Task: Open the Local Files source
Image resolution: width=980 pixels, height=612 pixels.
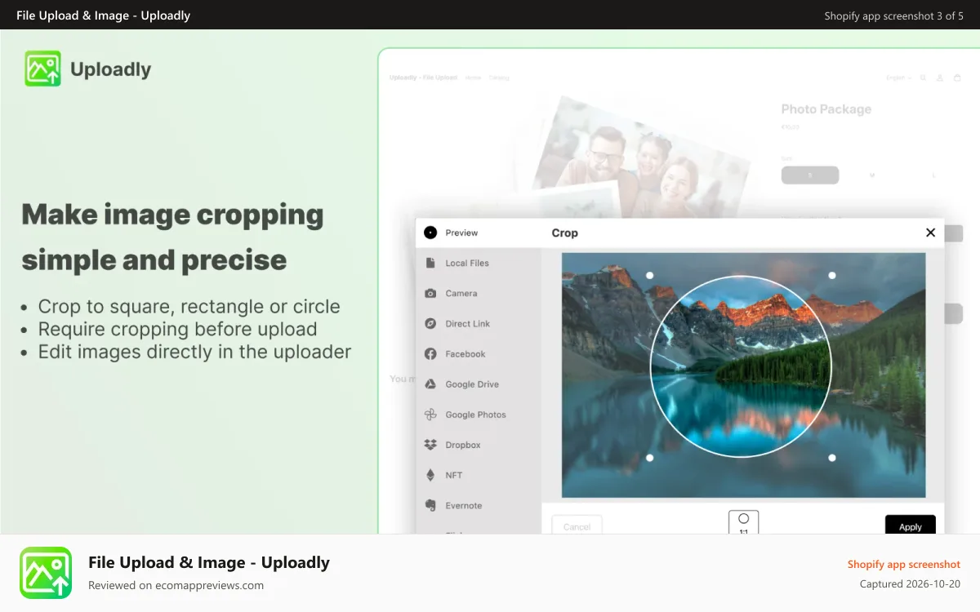Action: tap(478, 263)
